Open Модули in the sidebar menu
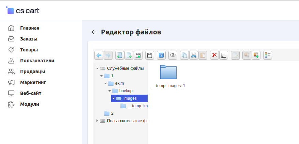This screenshot has height=144, width=299. coord(30,105)
